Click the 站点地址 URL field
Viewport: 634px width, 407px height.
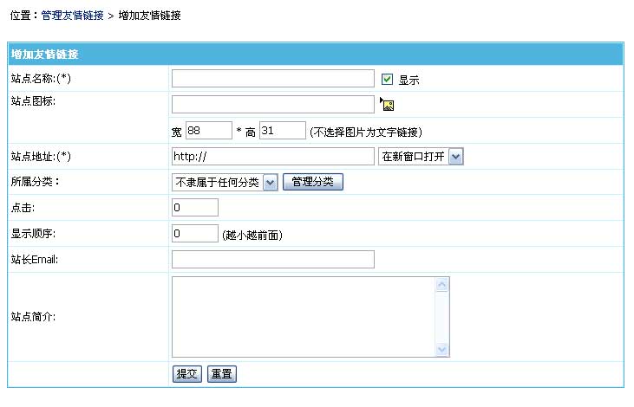pos(272,156)
